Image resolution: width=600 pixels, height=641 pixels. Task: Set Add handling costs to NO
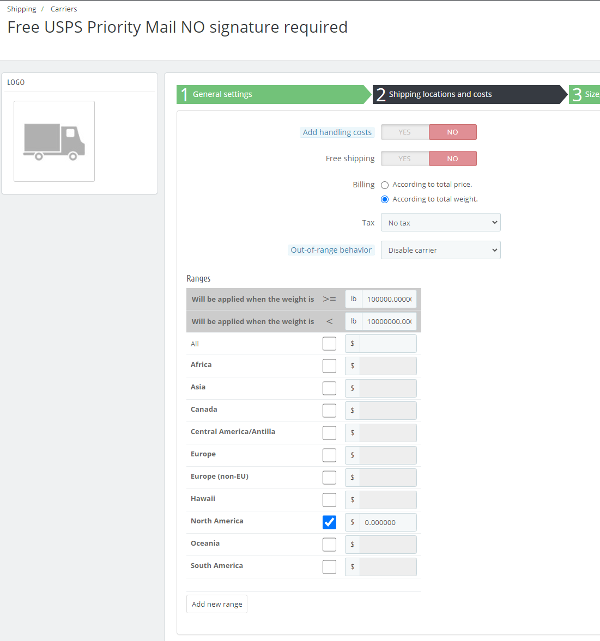pyautogui.click(x=453, y=132)
